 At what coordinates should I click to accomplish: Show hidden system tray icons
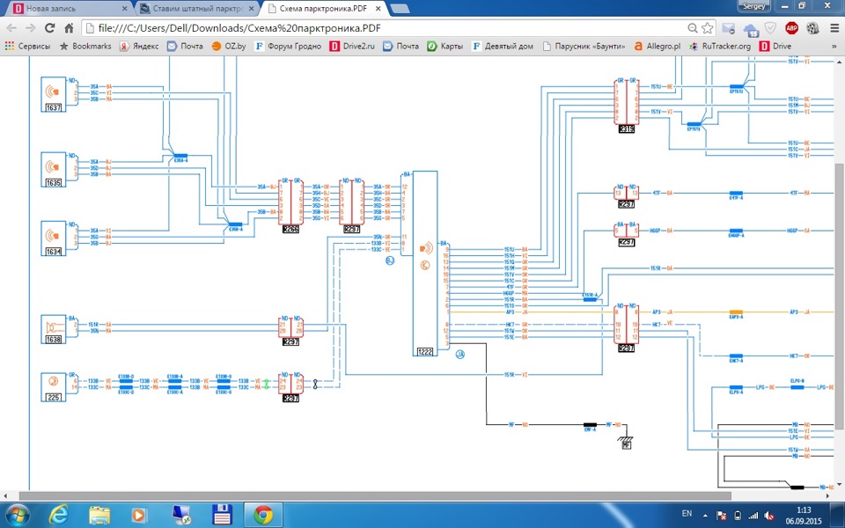[x=705, y=516]
